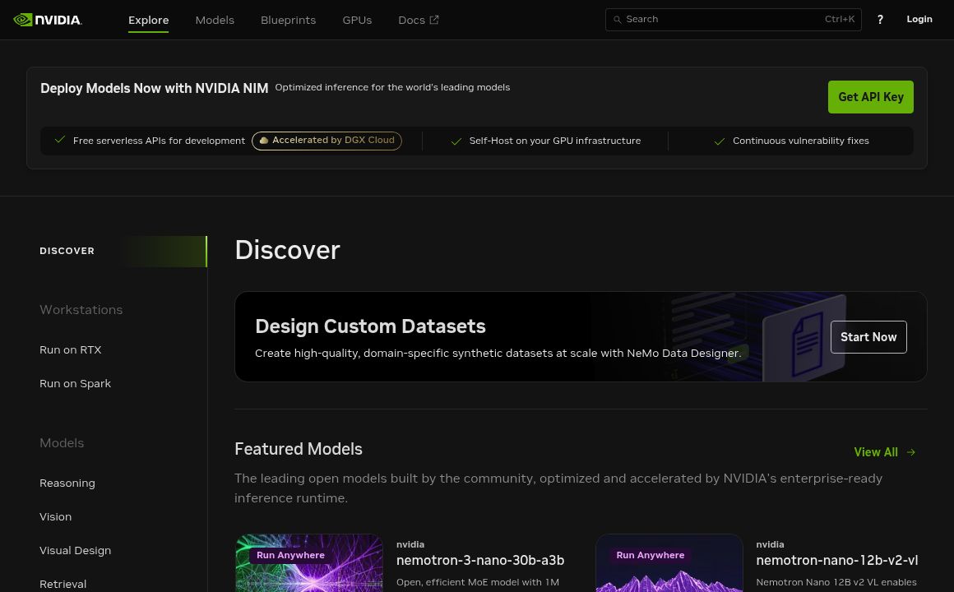Select the GPUs navigation item

(x=357, y=20)
